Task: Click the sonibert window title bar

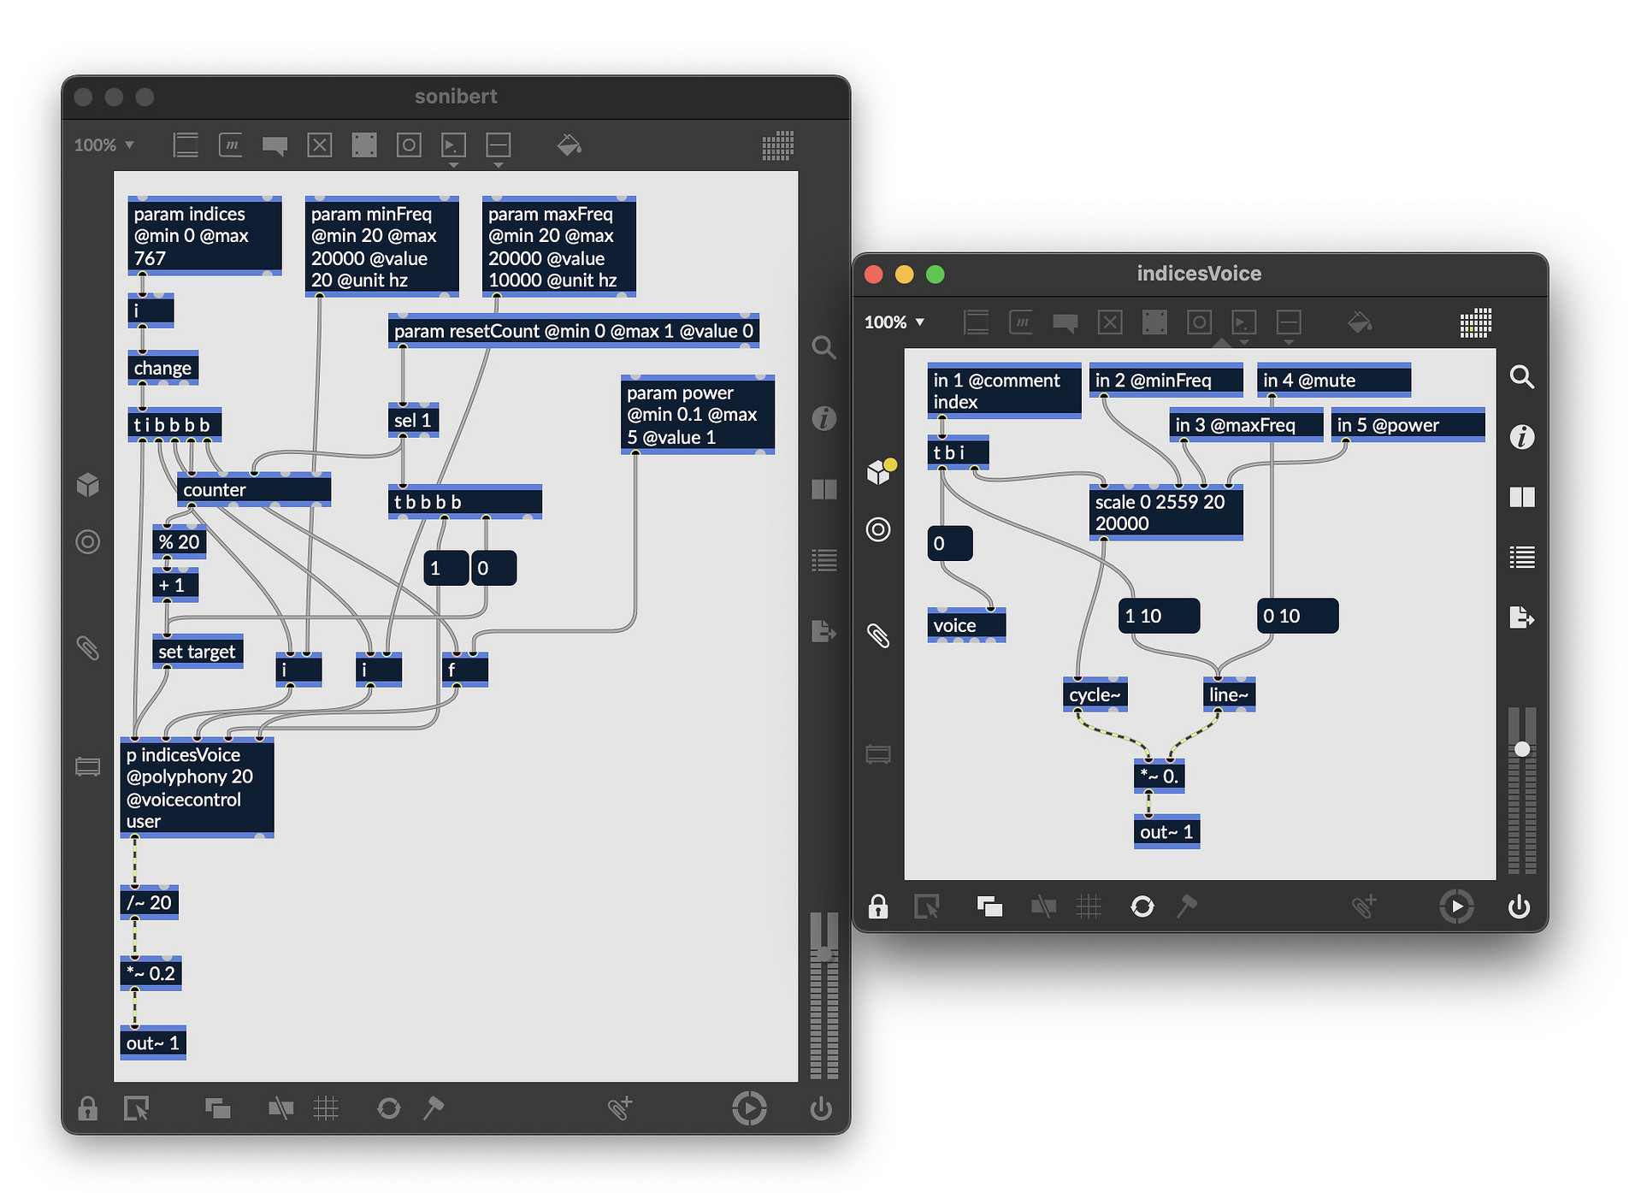Action: [455, 97]
